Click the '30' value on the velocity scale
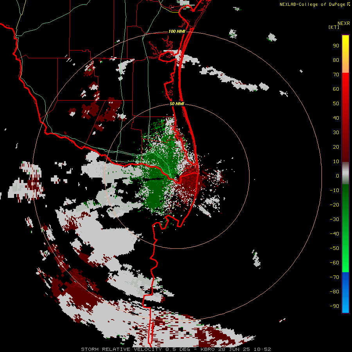This screenshot has width=352, height=352. coord(336,133)
